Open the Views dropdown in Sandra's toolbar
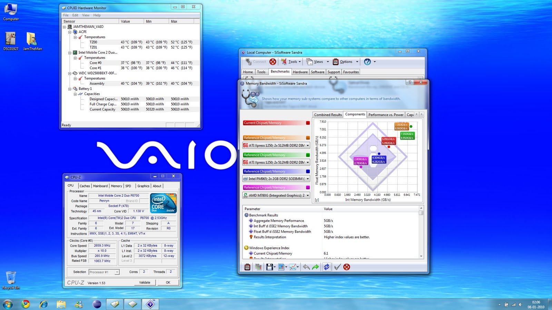 [x=317, y=62]
